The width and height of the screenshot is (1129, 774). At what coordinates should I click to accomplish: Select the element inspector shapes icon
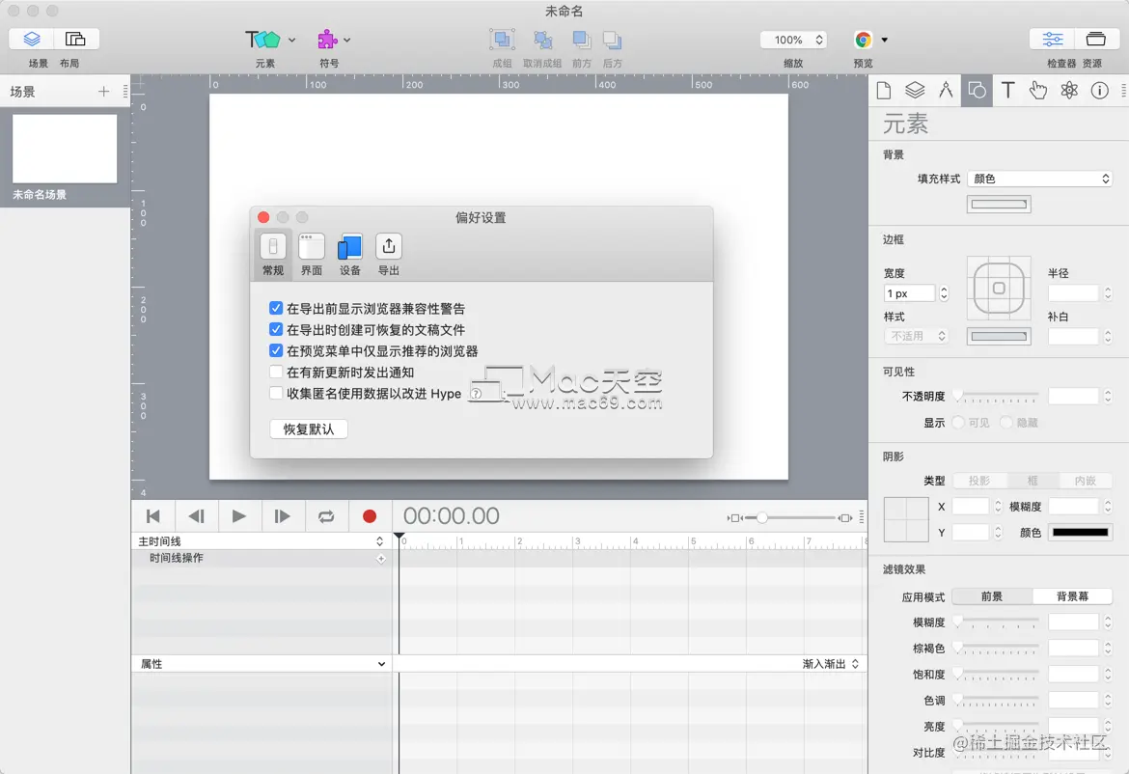[978, 90]
